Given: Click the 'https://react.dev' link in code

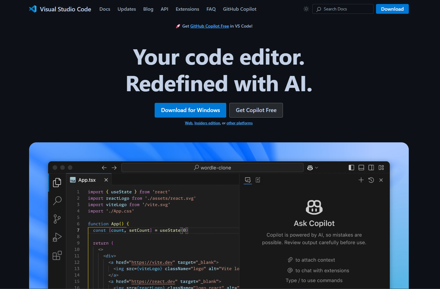Looking at the screenshot, I should click(153, 281).
